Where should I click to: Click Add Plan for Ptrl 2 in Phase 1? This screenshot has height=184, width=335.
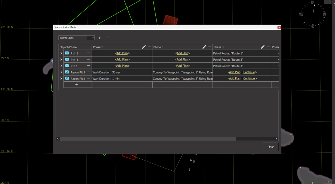(x=122, y=53)
